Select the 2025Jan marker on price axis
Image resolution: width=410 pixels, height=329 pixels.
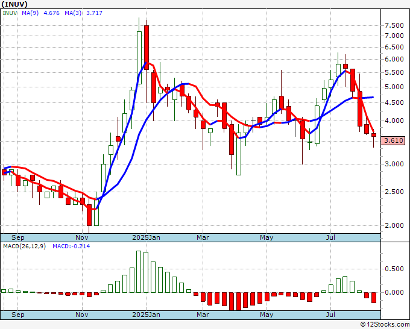point(146,237)
